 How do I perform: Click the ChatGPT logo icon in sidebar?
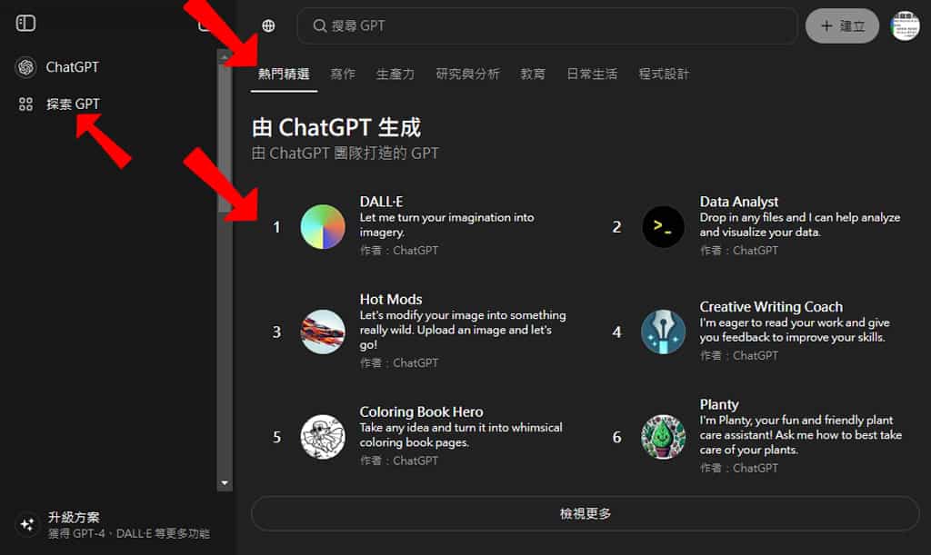pos(25,67)
